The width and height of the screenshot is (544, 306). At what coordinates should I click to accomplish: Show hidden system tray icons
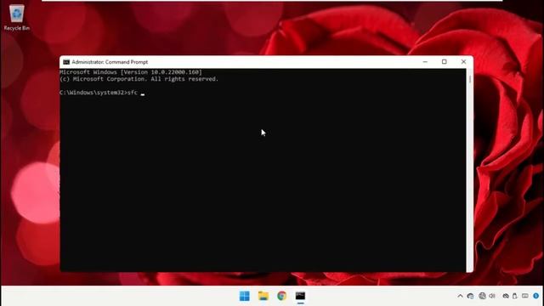[x=460, y=296]
